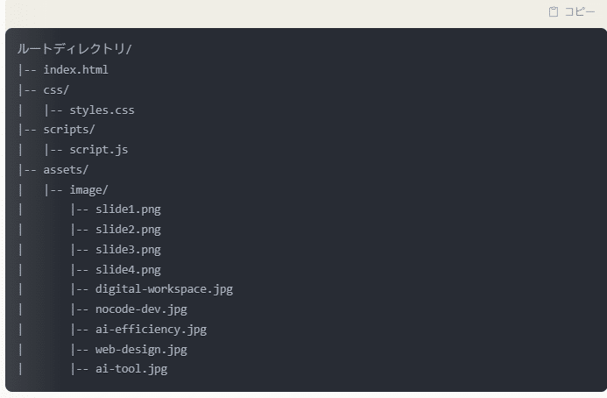Select the slide2.png entry
Viewport: 607px width, 398px height.
pyautogui.click(x=128, y=230)
